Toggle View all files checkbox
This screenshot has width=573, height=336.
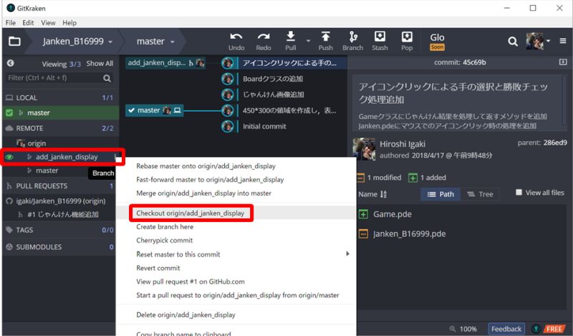(519, 192)
